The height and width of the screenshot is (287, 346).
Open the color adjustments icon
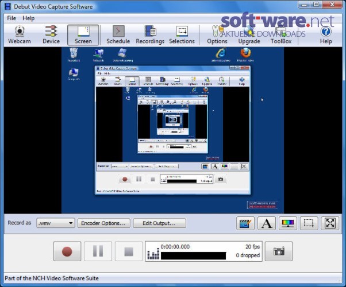click(288, 223)
